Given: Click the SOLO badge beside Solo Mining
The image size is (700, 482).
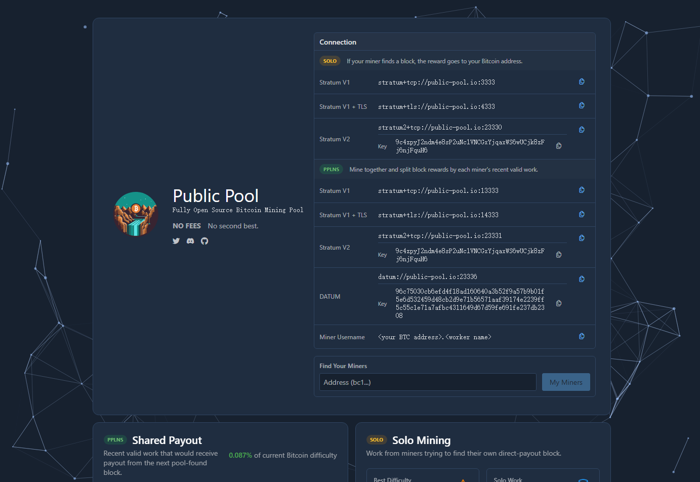Looking at the screenshot, I should pyautogui.click(x=377, y=440).
